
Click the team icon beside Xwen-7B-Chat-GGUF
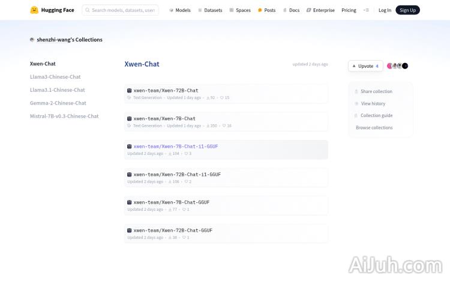coord(130,202)
